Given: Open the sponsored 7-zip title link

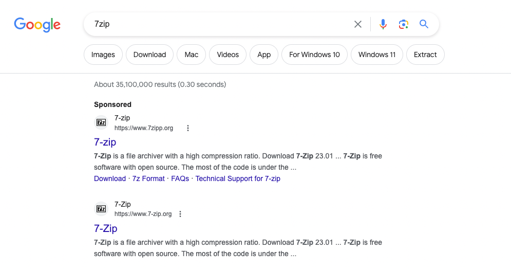Looking at the screenshot, I should coord(105,142).
